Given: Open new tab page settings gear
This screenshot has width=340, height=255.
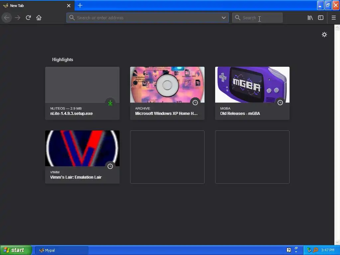Looking at the screenshot, I should pyautogui.click(x=324, y=35).
